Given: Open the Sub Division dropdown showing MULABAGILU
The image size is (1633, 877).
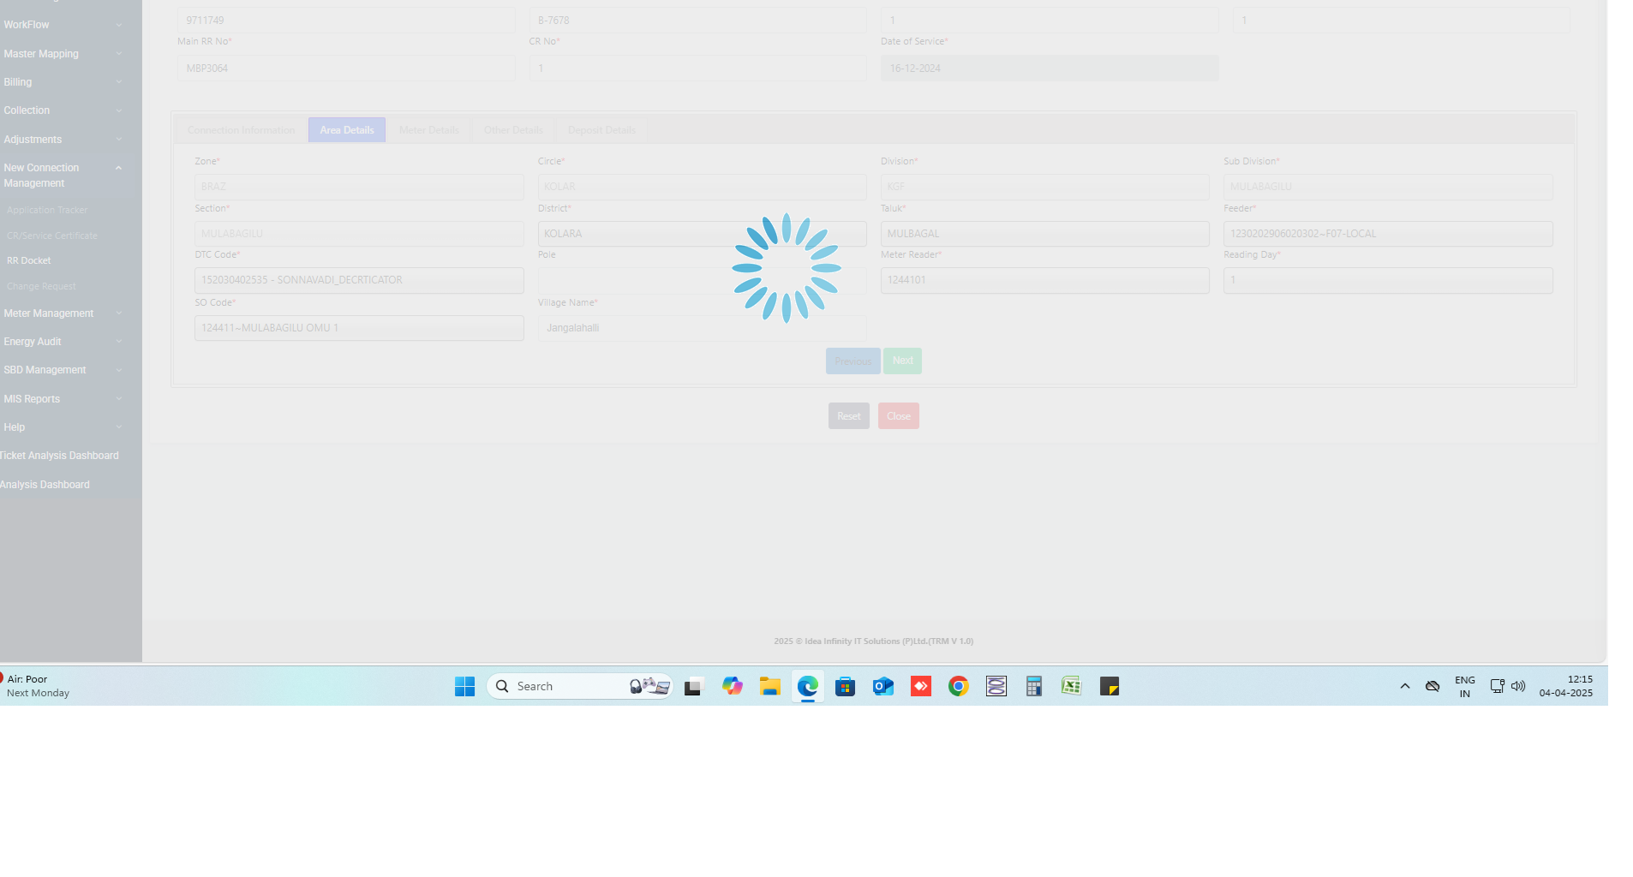Looking at the screenshot, I should [1388, 187].
